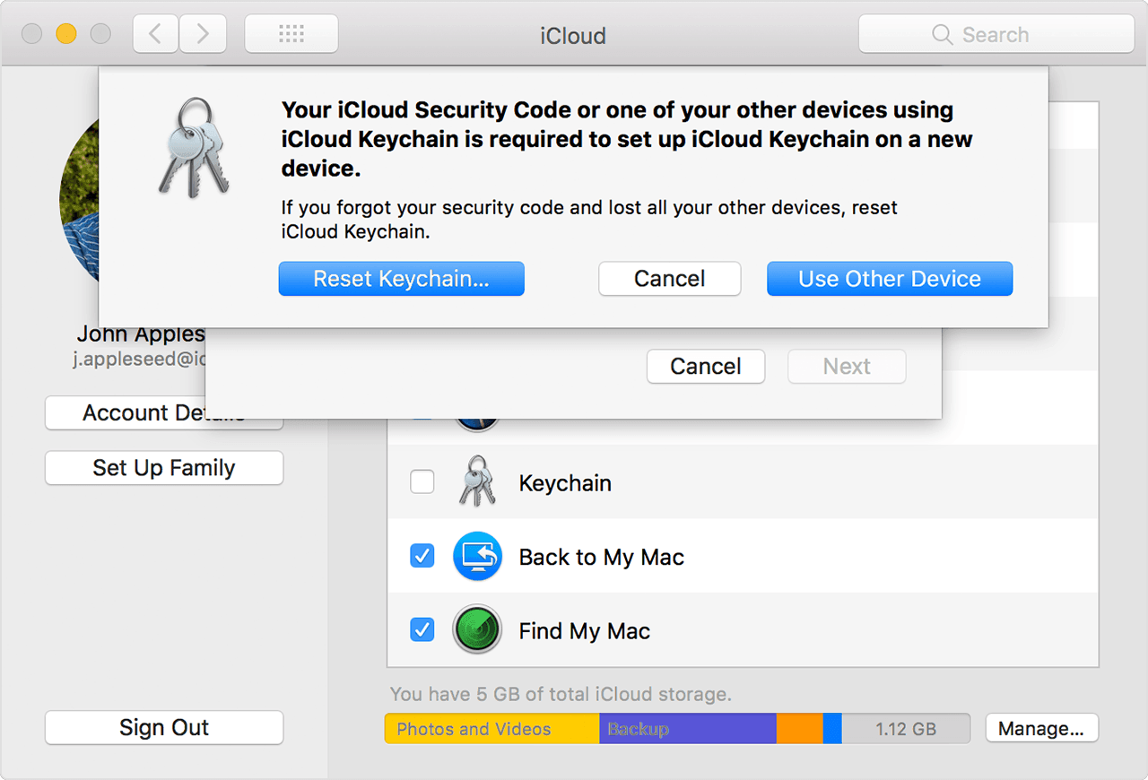This screenshot has width=1148, height=780.
Task: Click the Back to My Mac label
Action: (x=602, y=558)
